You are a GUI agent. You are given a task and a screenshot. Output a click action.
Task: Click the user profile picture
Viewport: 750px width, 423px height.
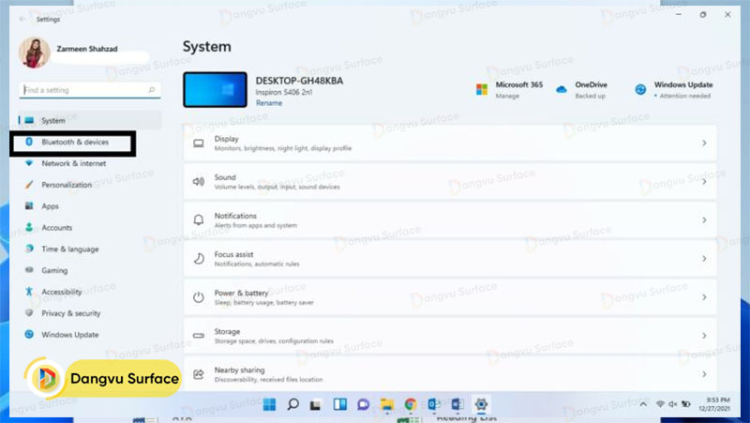tap(35, 53)
